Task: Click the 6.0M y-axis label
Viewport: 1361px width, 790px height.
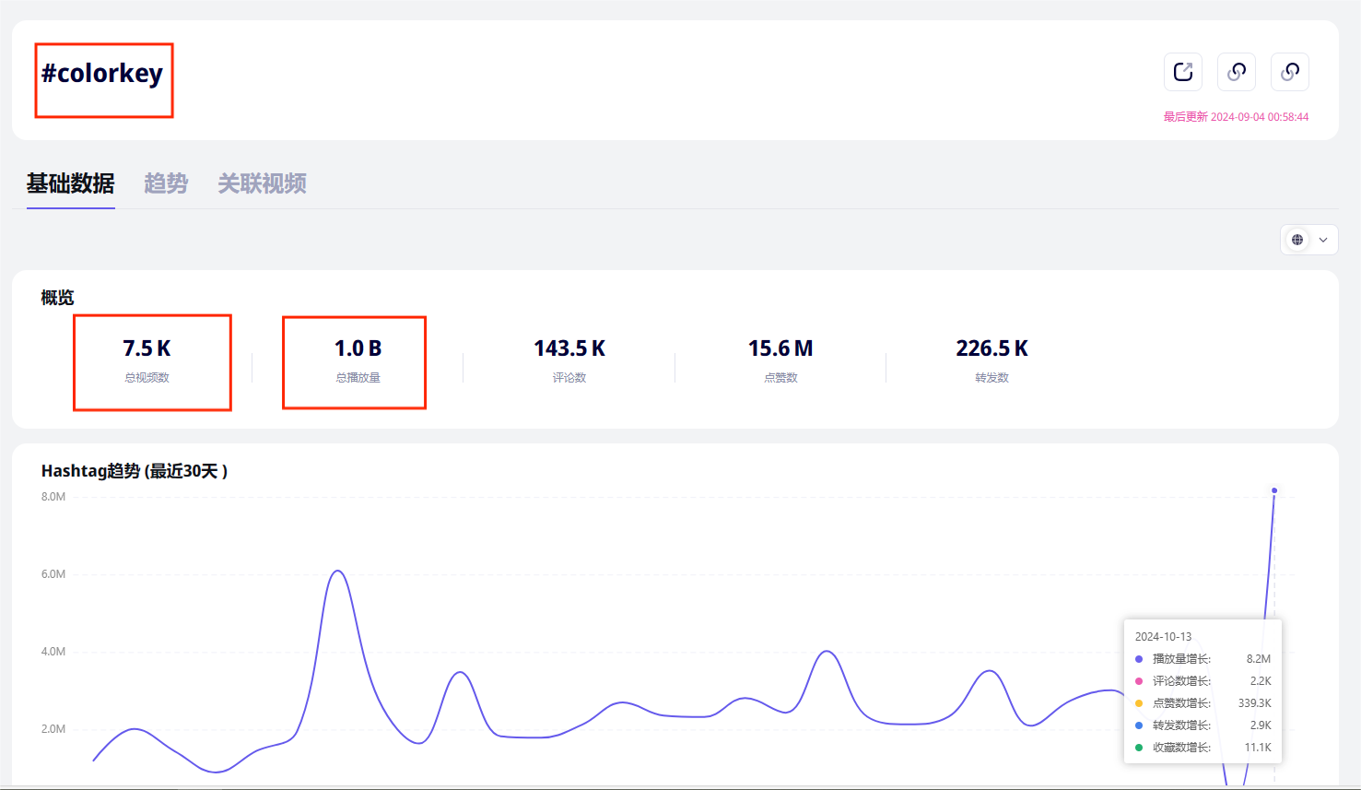Action: click(x=53, y=574)
